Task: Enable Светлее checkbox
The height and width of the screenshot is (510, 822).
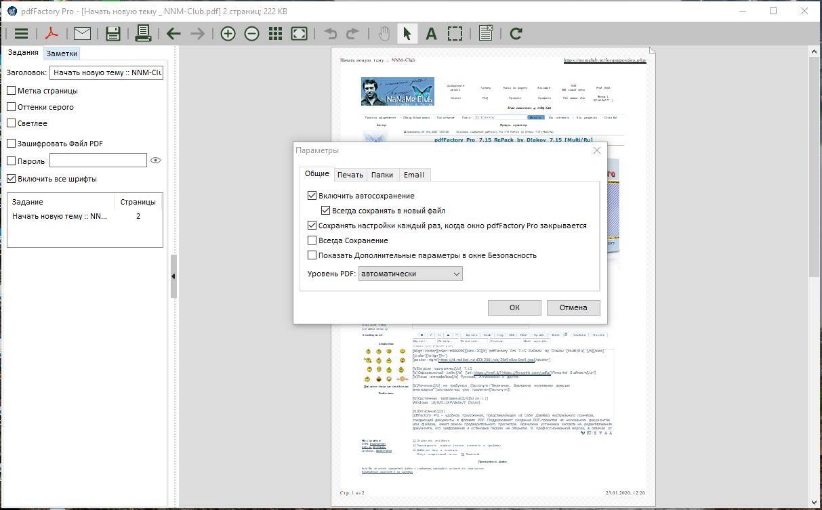Action: click(12, 123)
